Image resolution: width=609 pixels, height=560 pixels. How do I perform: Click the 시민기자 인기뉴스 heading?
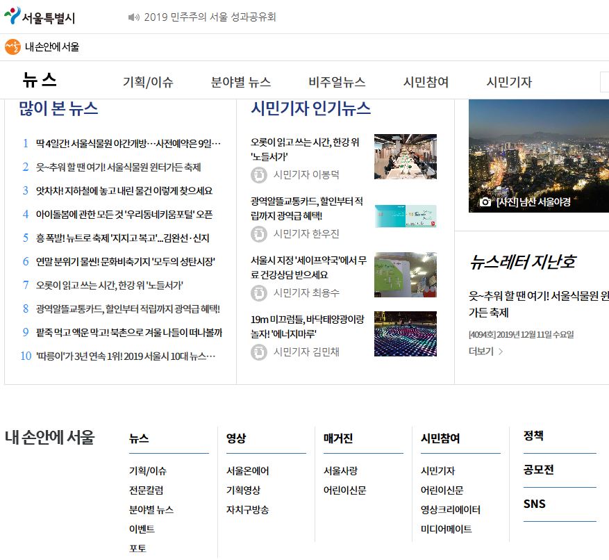coord(310,108)
